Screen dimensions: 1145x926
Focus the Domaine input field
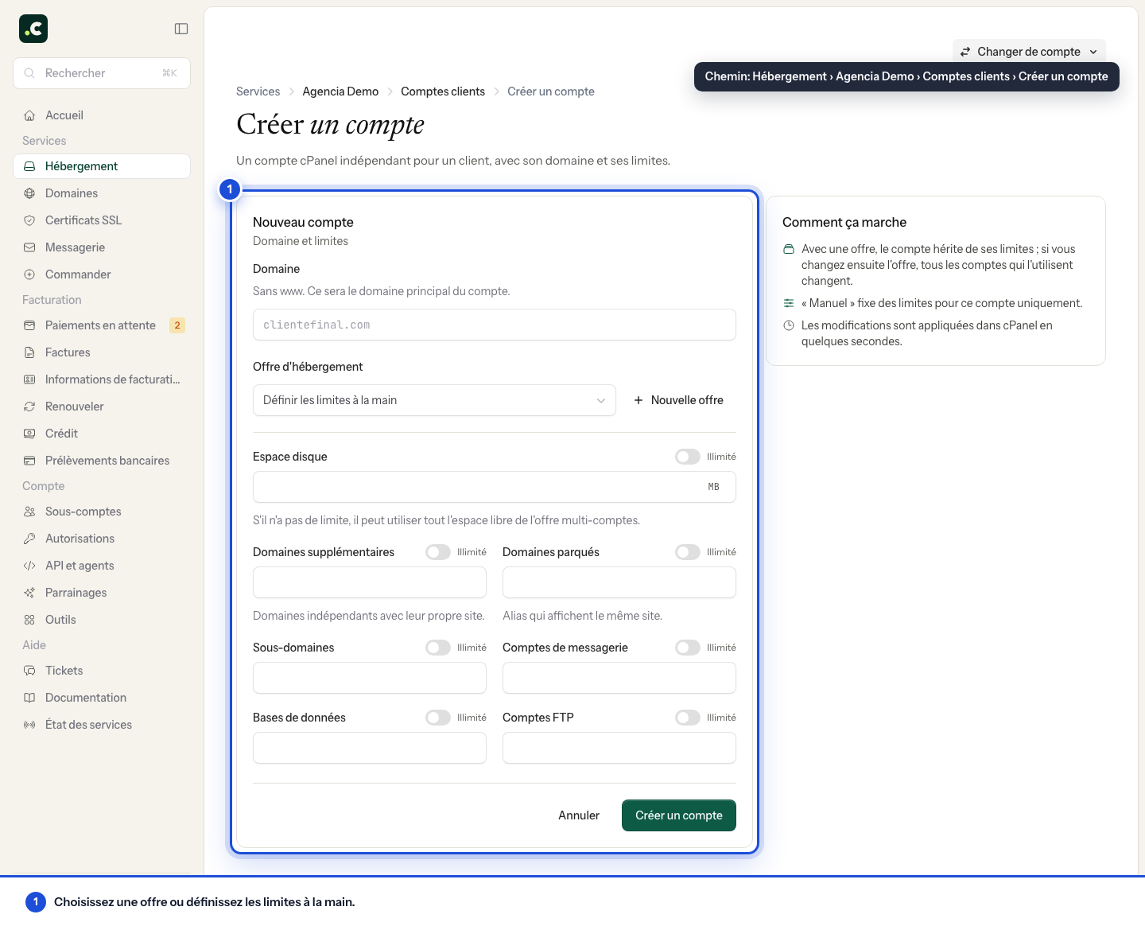coord(495,325)
